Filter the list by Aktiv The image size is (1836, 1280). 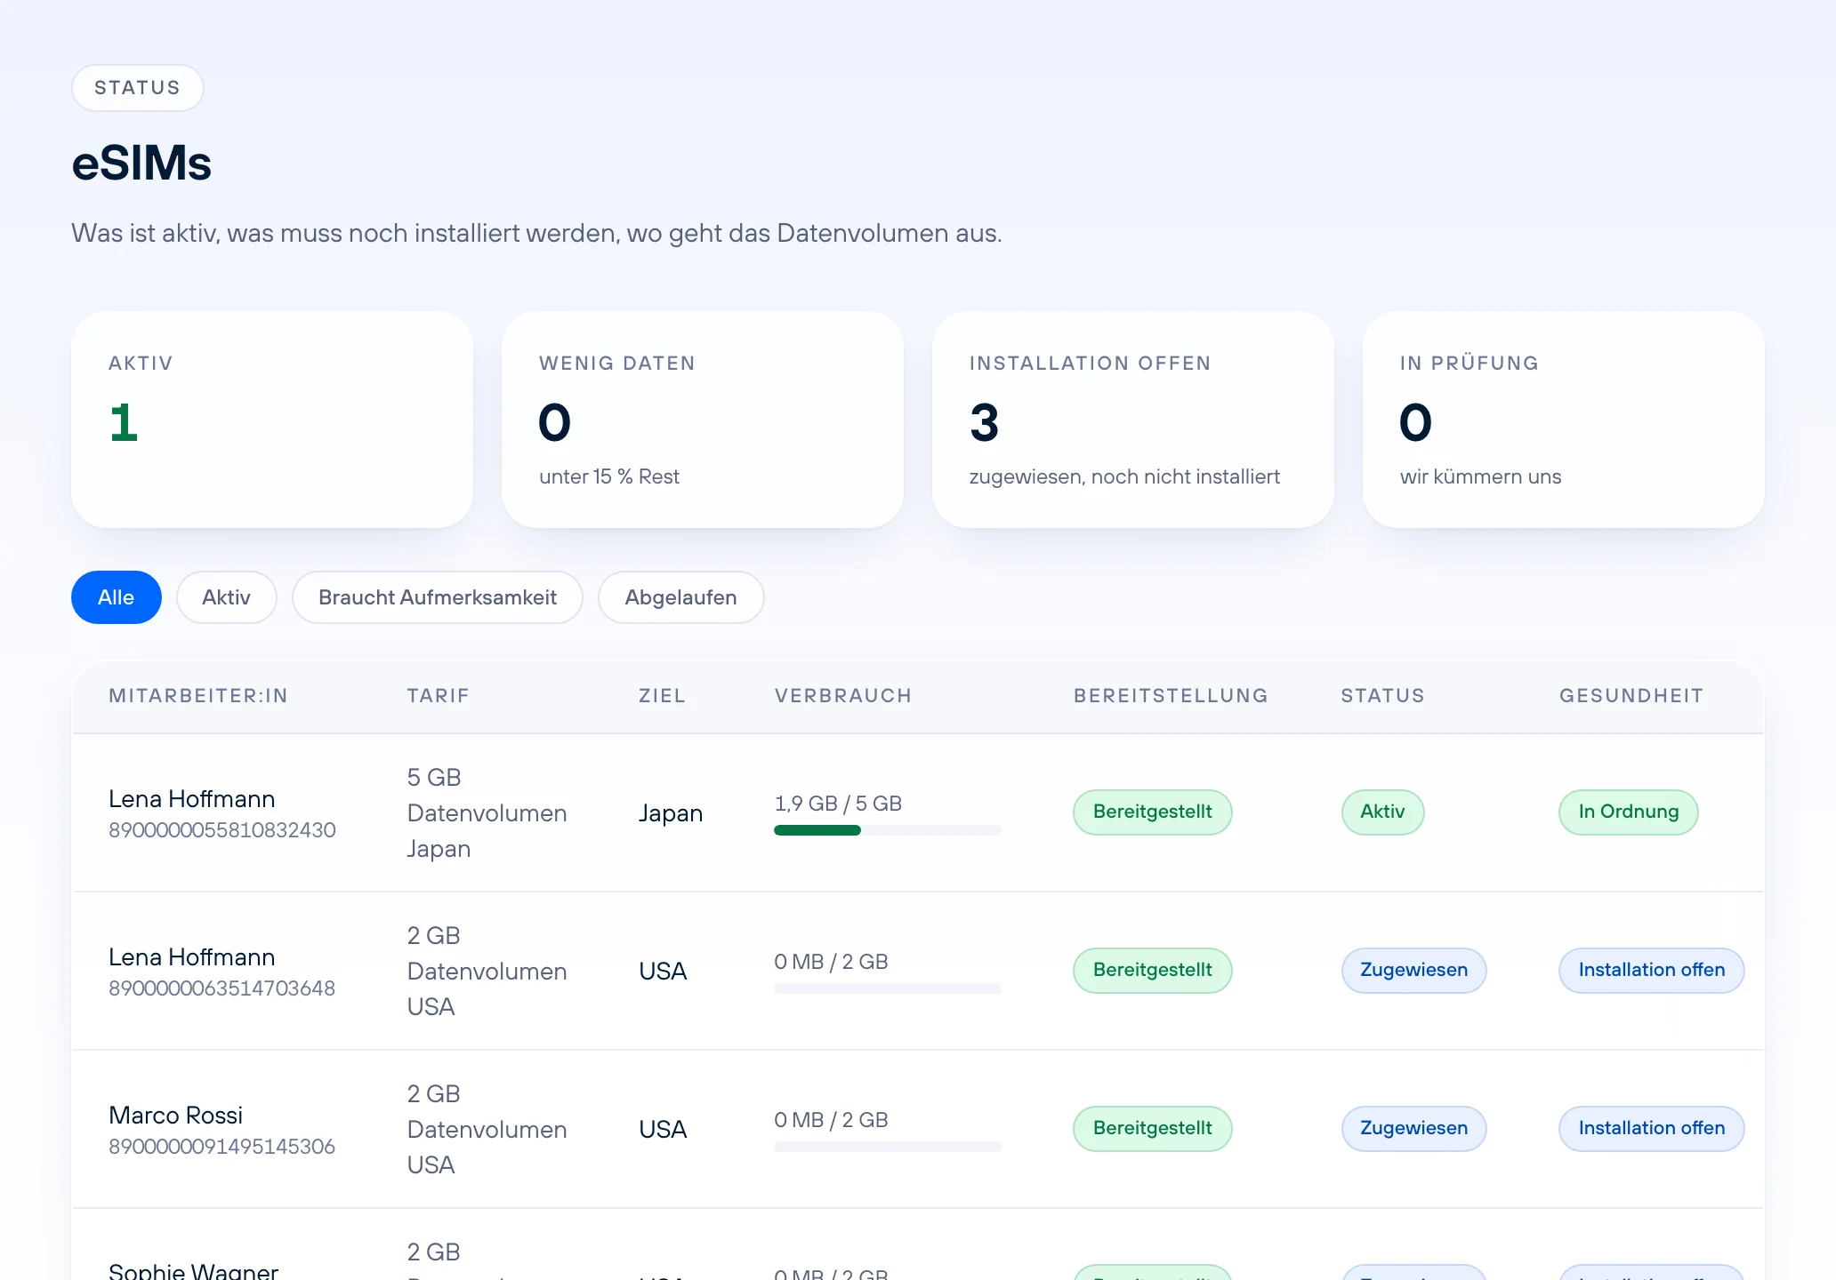pos(226,597)
